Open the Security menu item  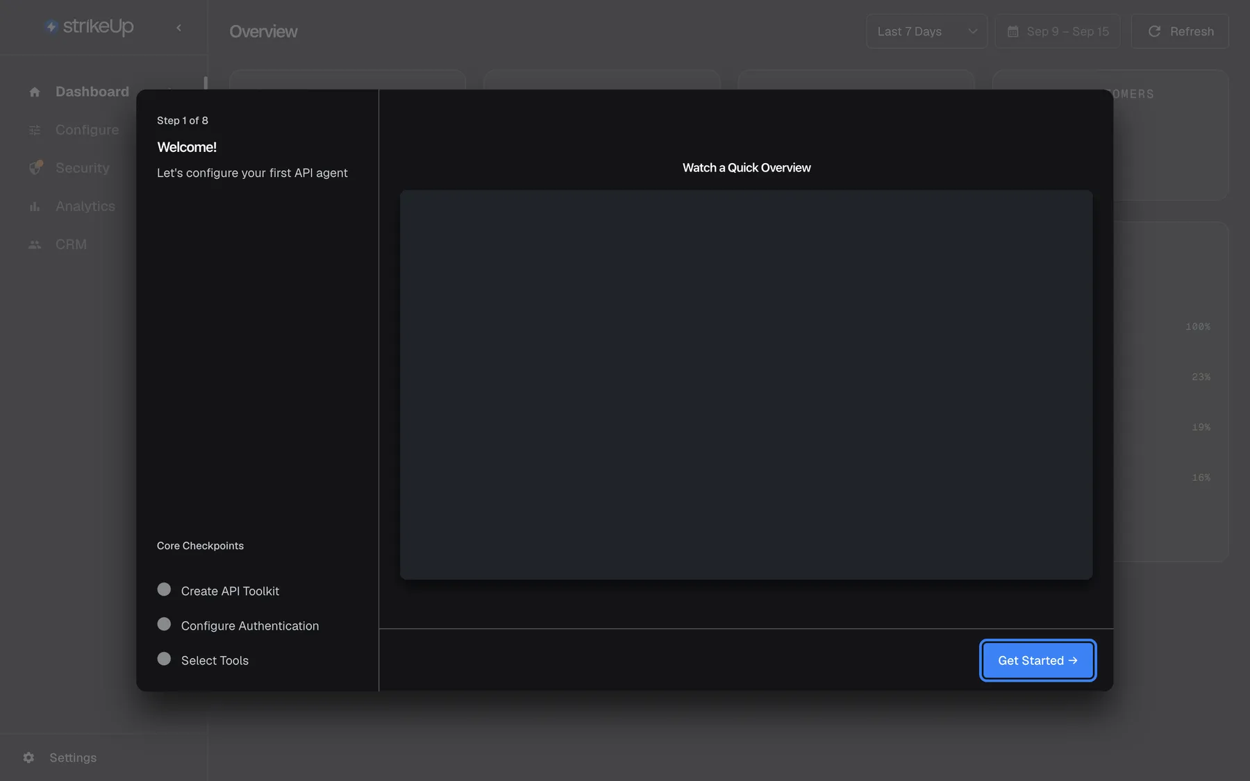tap(83, 168)
